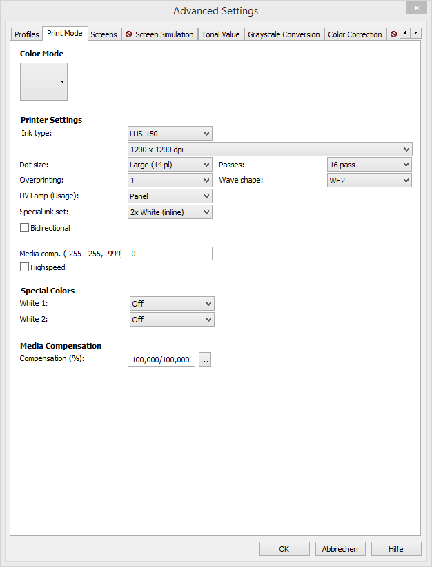Expand the Ink type dropdown
This screenshot has width=432, height=567.
(170, 134)
